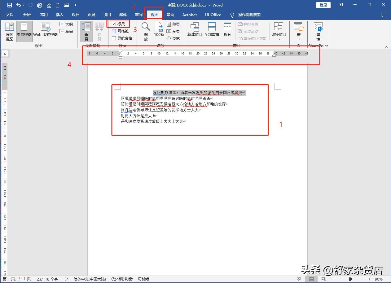This screenshot has height=283, width=391.
Task: Select Side-to-side page flip (翻页)
Action: coord(99,32)
